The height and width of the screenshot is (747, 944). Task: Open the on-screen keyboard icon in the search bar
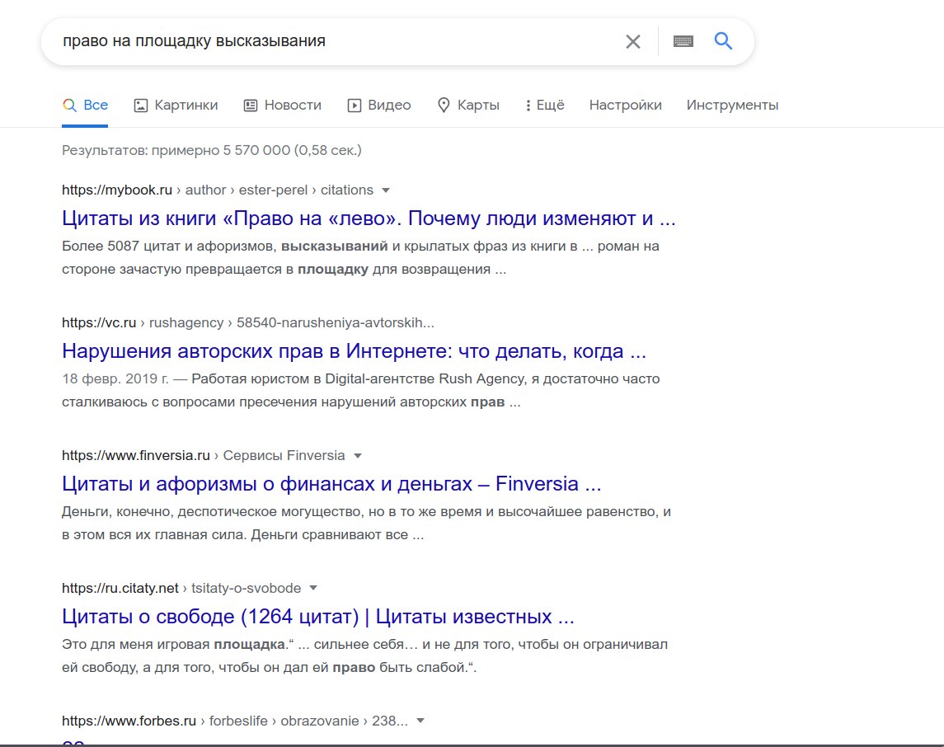[x=683, y=41]
